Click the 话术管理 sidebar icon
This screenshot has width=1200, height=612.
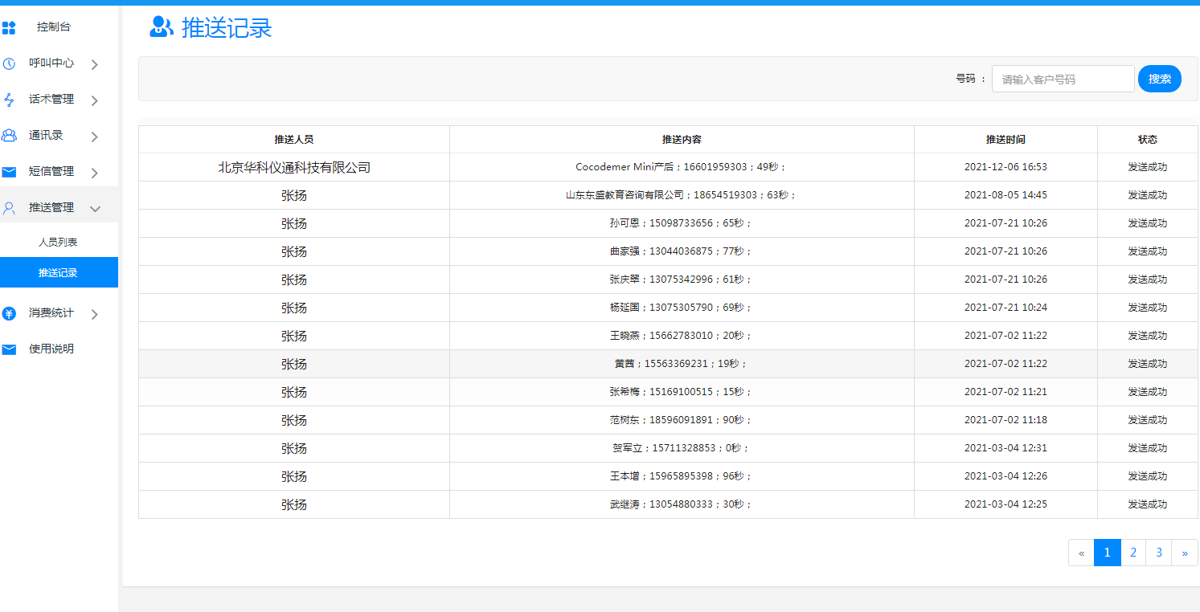click(x=9, y=100)
